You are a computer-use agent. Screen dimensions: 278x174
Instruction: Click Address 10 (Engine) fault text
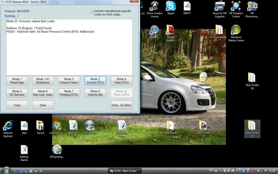(x=29, y=28)
